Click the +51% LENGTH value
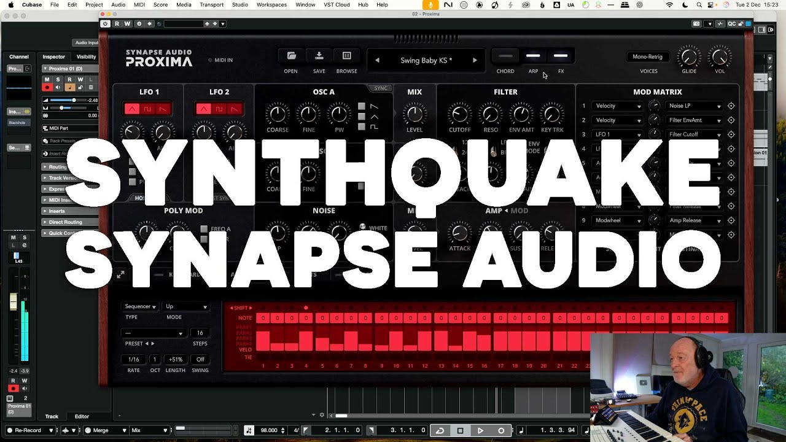786x442 pixels. 176,360
